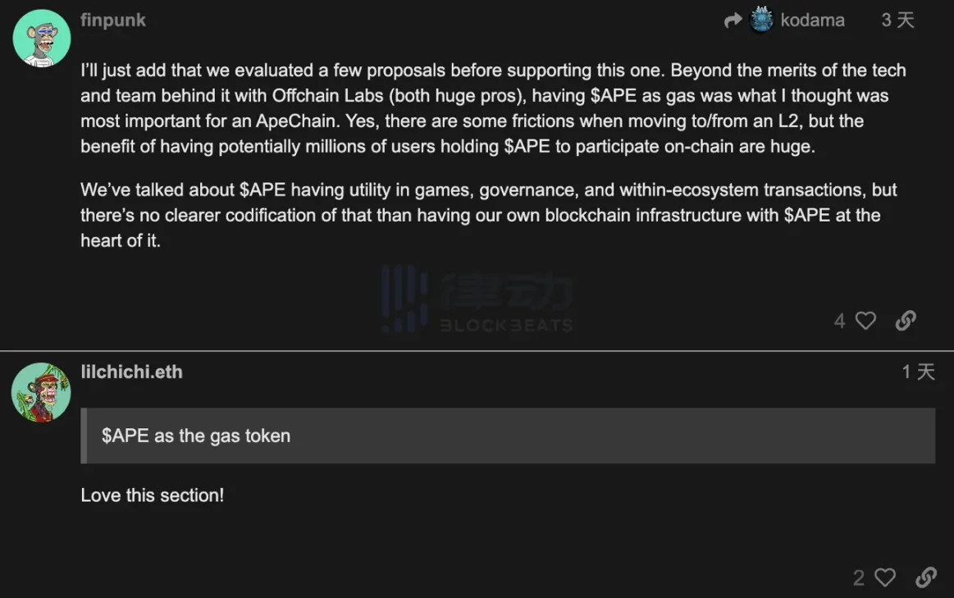Expand the quoted '$APE as the gas token' block
The image size is (954, 598).
click(507, 436)
